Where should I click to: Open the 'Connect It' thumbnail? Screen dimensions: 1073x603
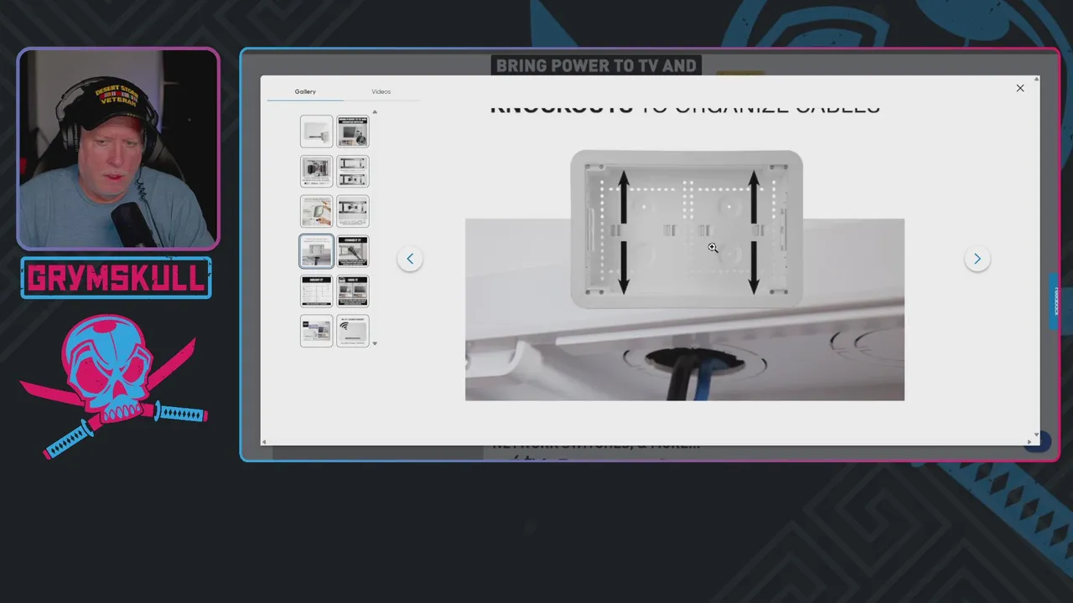tap(353, 251)
